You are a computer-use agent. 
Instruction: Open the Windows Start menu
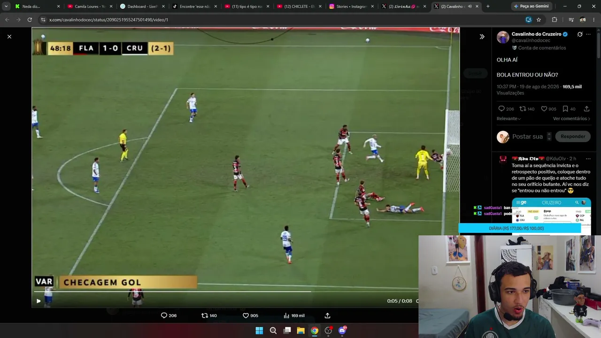[259, 330]
